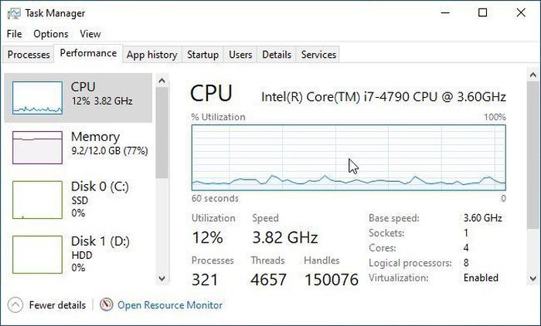Open the Users tab

[x=240, y=55]
